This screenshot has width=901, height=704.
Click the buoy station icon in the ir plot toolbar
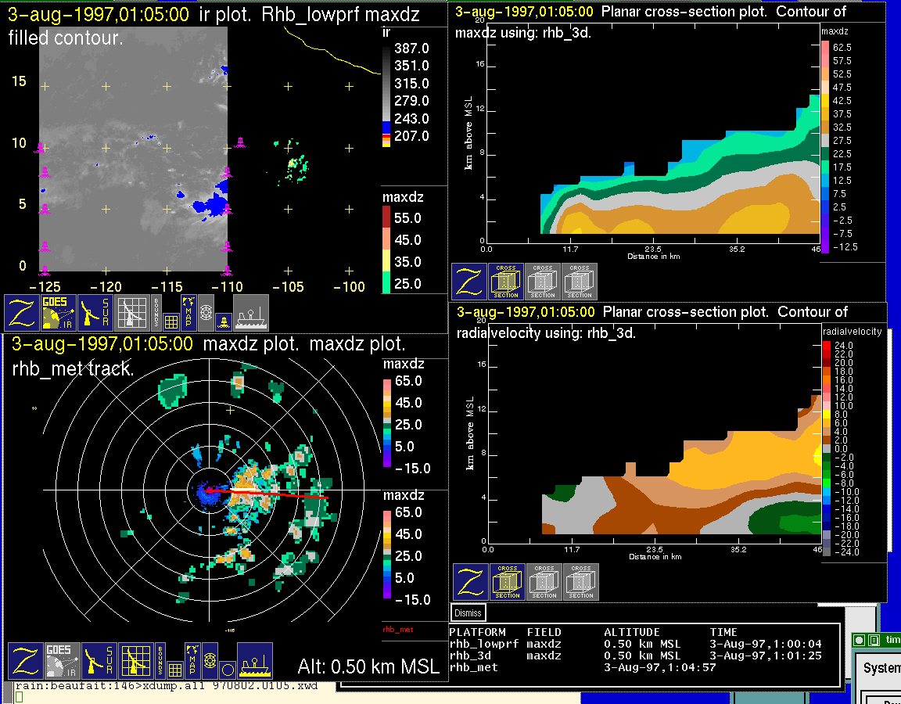pyautogui.click(x=224, y=320)
